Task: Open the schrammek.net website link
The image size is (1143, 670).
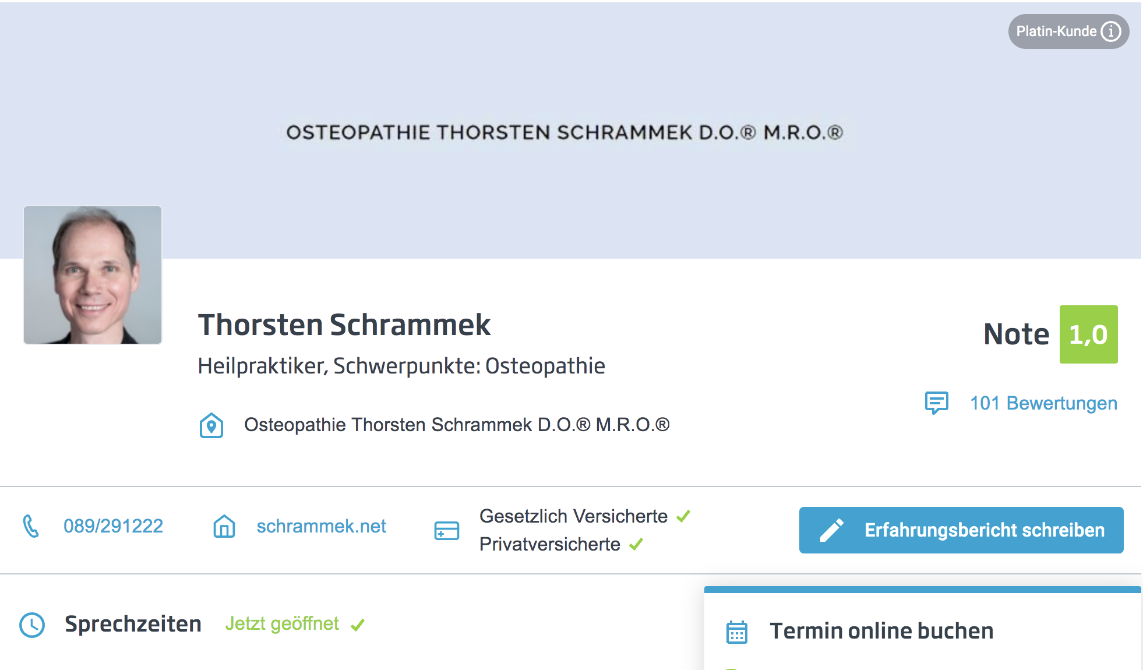Action: point(321,526)
